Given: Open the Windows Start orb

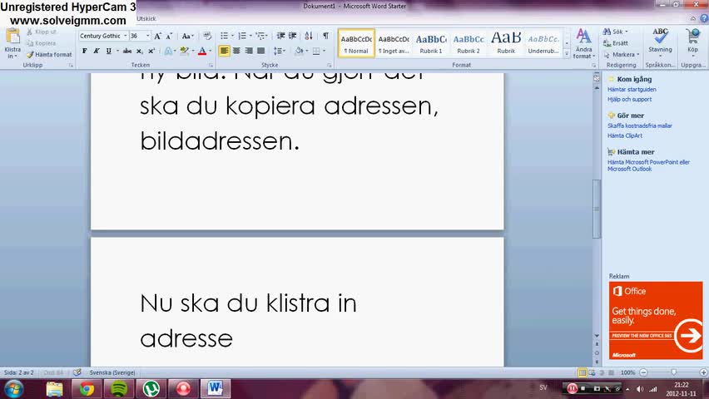Looking at the screenshot, I should 13,388.
